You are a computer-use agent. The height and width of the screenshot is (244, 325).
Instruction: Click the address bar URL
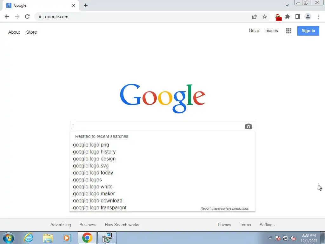56,17
